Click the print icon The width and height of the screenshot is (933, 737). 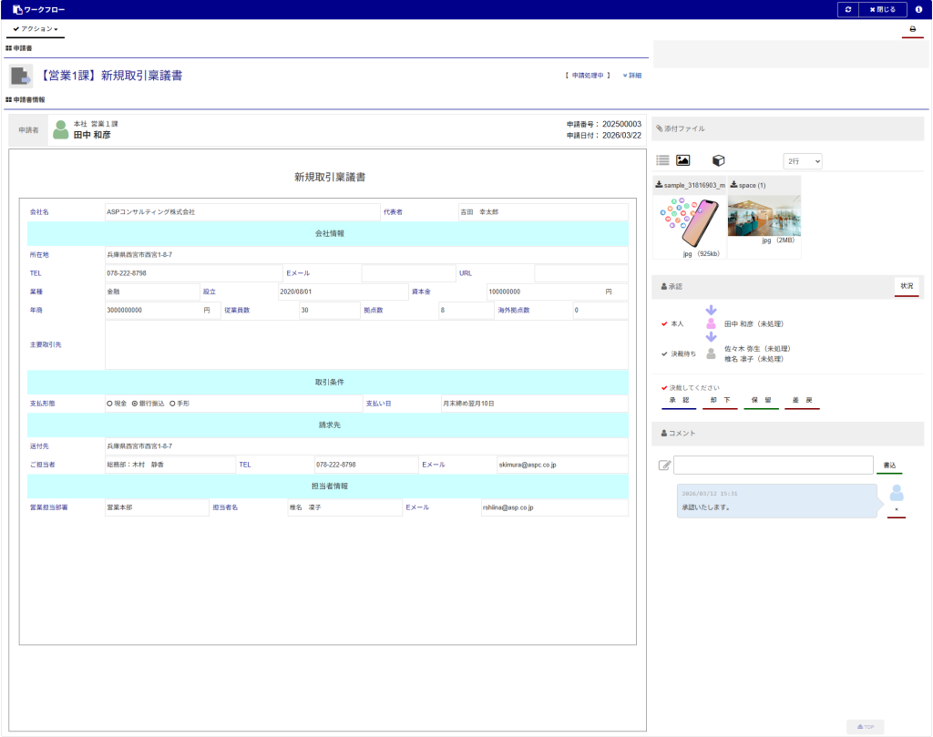(912, 30)
